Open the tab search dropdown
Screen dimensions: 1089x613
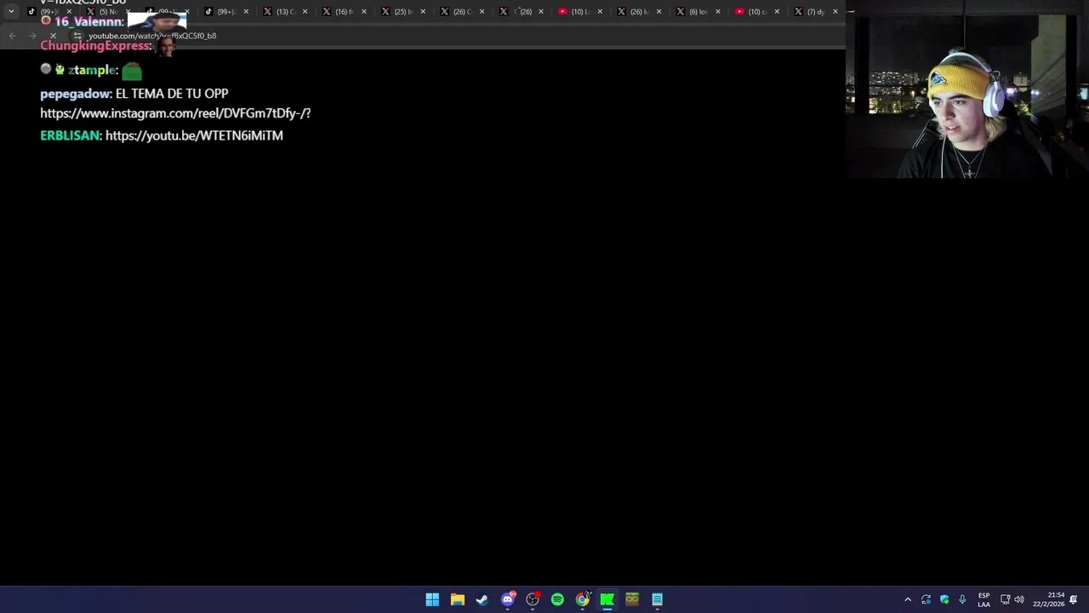11,12
